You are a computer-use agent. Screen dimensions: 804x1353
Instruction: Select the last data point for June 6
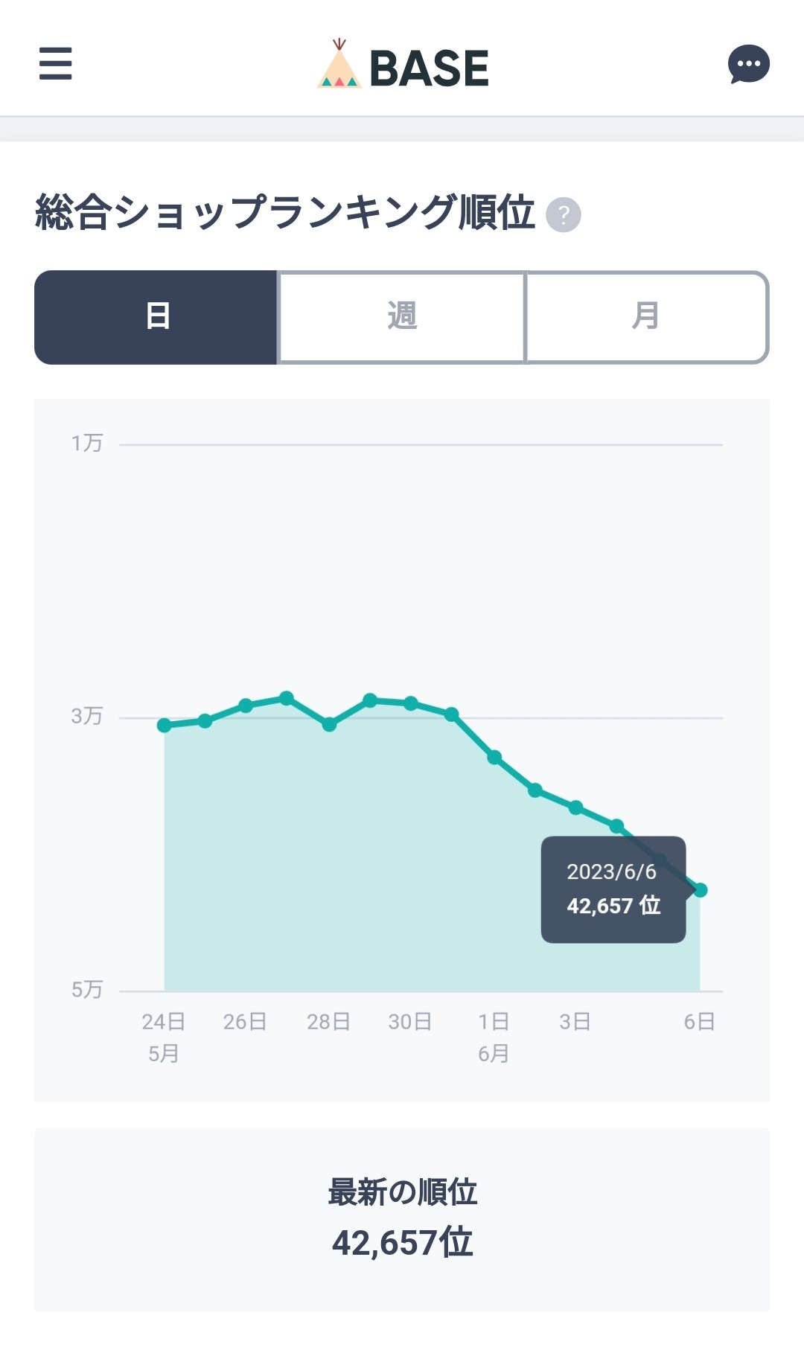click(x=700, y=890)
